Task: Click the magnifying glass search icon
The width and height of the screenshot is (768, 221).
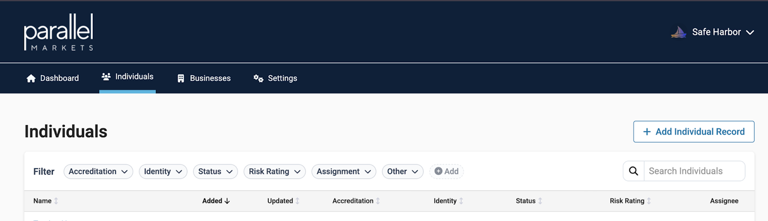Action: [634, 171]
